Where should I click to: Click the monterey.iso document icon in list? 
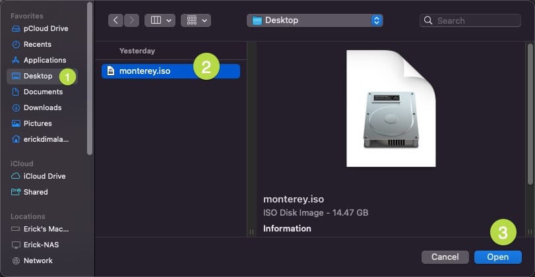[x=111, y=71]
